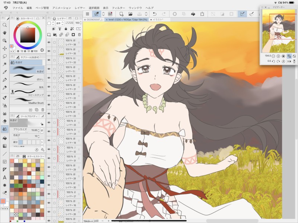
Task: Open the フィルター menu
Action: (x=118, y=8)
